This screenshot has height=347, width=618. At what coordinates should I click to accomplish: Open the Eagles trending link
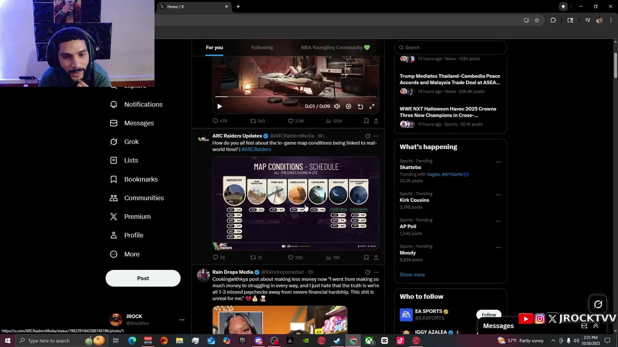click(434, 174)
